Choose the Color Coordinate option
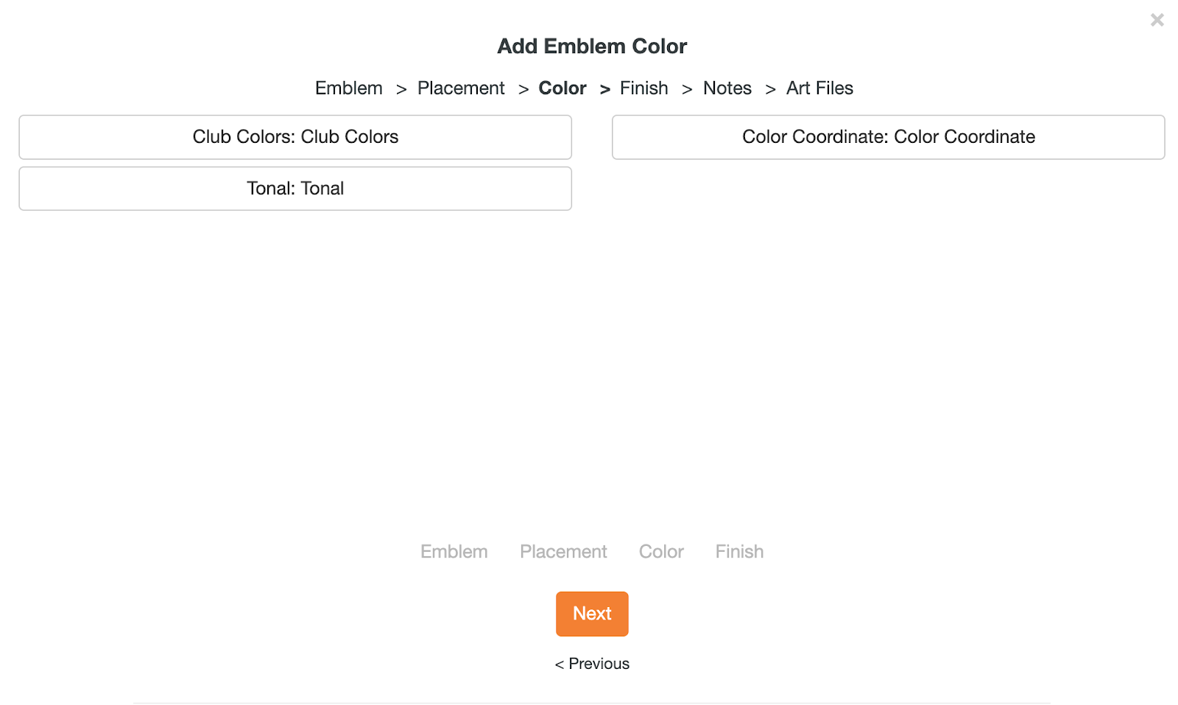This screenshot has height=705, width=1178. point(888,137)
